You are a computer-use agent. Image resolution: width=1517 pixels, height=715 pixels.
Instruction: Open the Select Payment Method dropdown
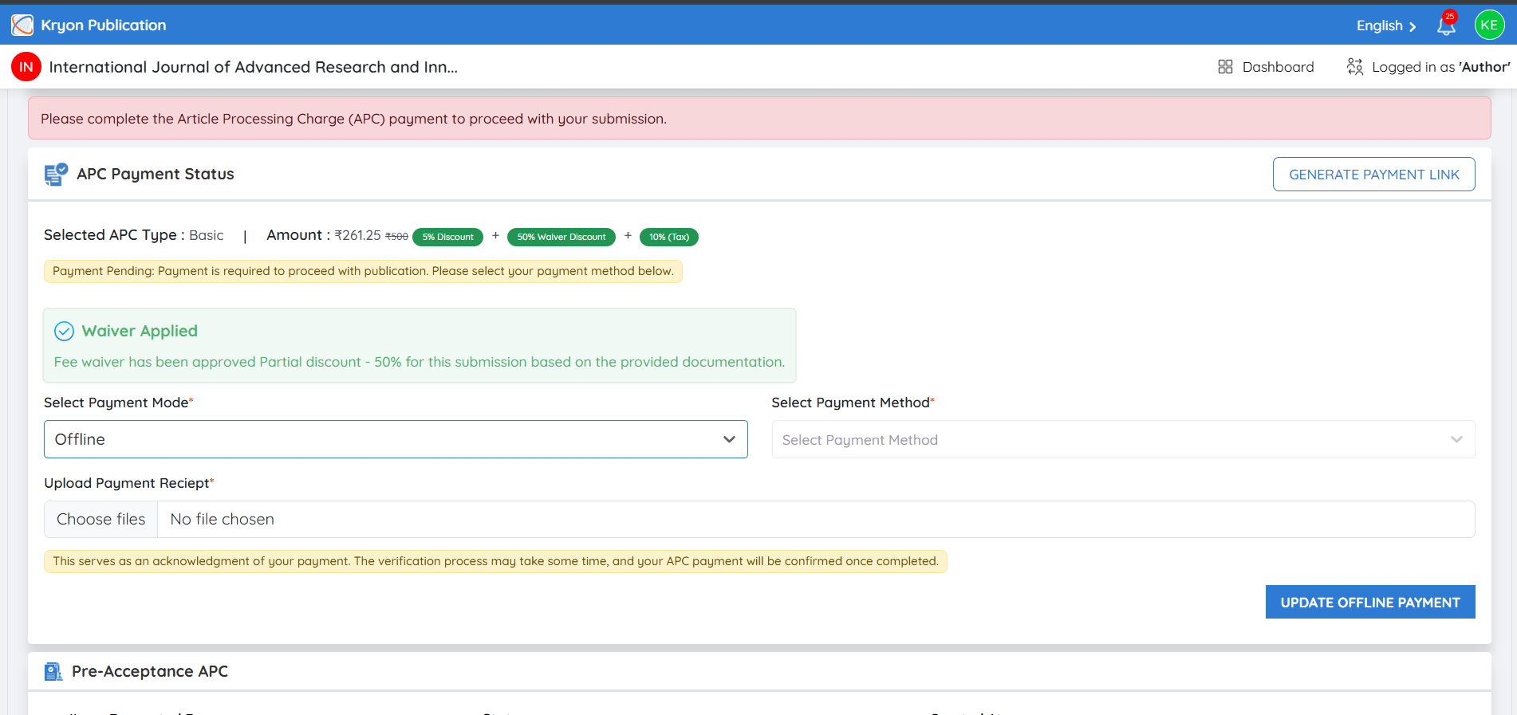[x=1123, y=439]
